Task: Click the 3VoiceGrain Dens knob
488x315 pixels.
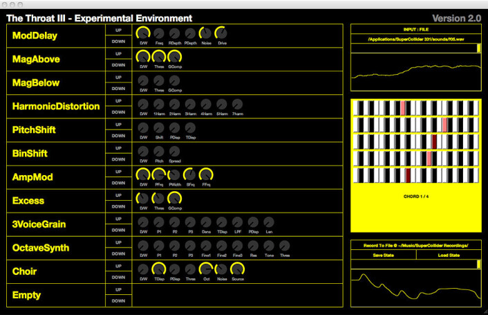Action: pos(206,222)
